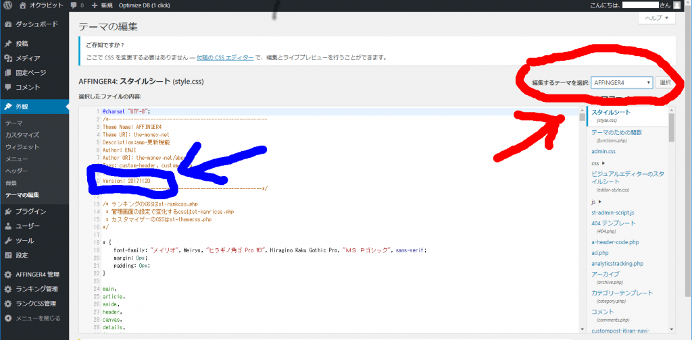Click the plus 新規 icon in admin bar

pos(95,5)
